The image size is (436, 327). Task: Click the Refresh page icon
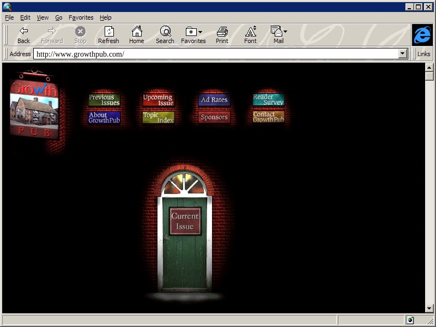pos(108,32)
